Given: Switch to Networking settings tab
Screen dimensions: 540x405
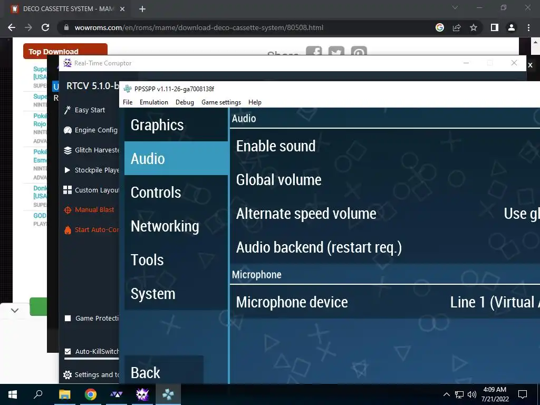Looking at the screenshot, I should [176, 226].
